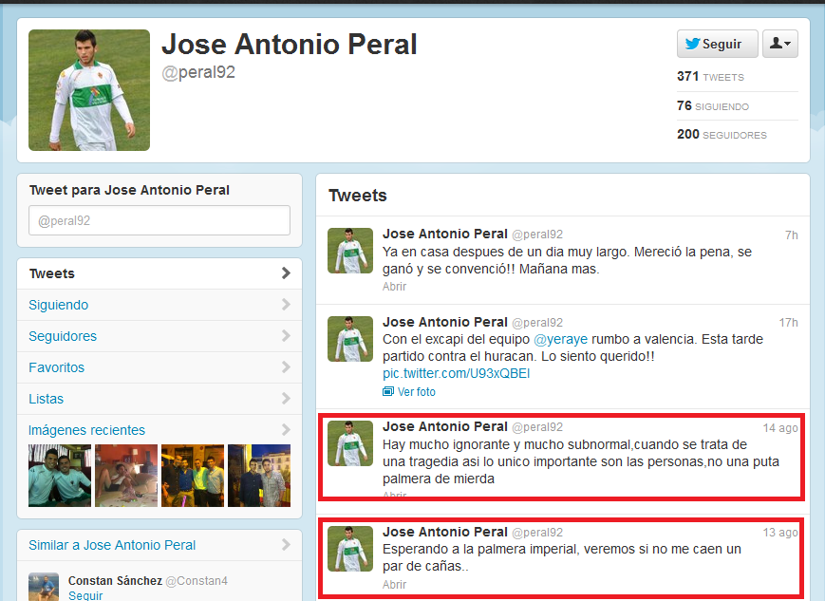This screenshot has width=825, height=601.
Task: Follow Constan Sánchez with Seguir link
Action: point(85,595)
